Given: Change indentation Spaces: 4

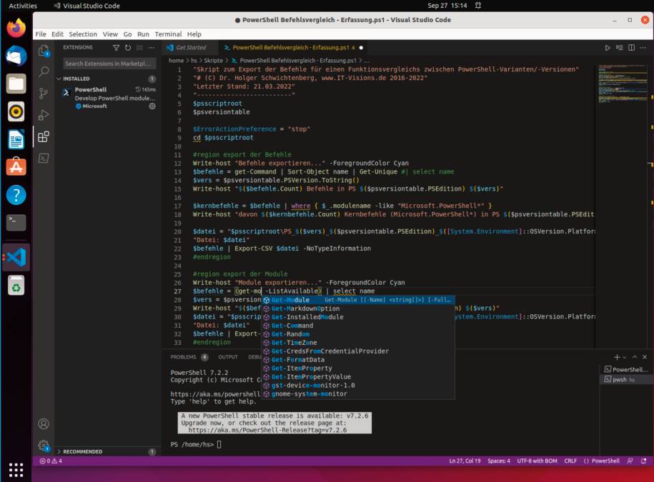Looking at the screenshot, I should (498, 461).
